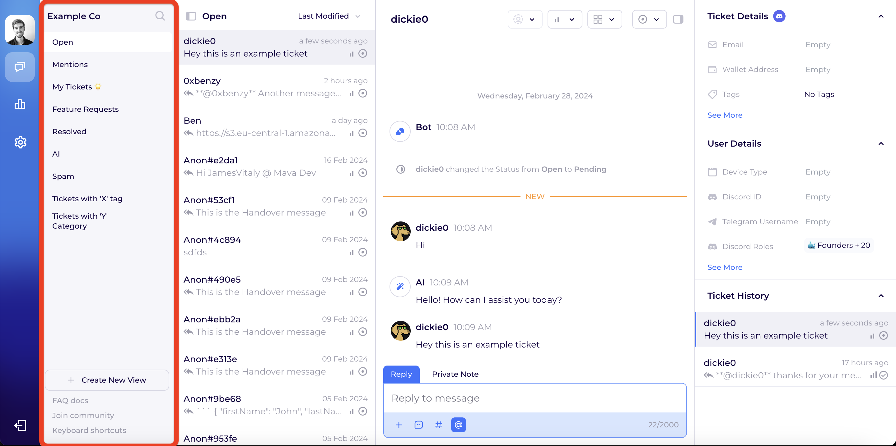Open the analytics bar chart icon
Screen dimensions: 896x446
point(20,104)
